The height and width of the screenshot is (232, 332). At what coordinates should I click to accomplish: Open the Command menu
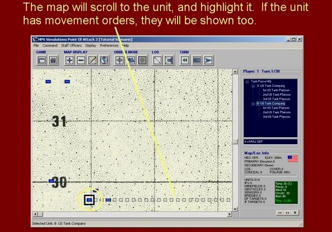click(50, 46)
